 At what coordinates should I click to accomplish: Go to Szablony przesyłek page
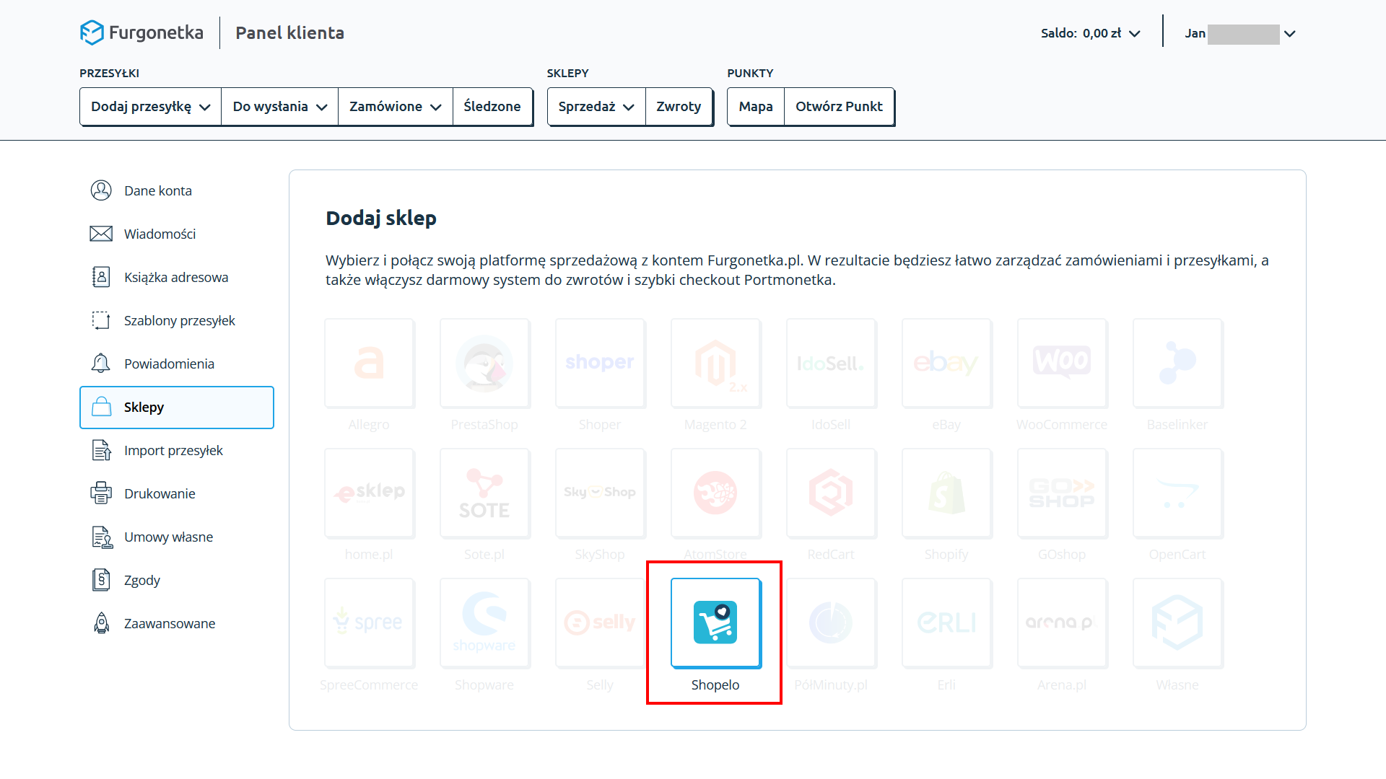click(180, 320)
